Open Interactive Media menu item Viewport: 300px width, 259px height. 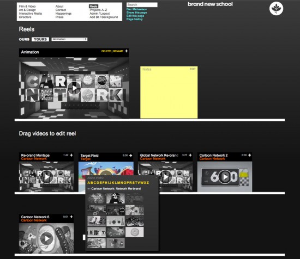click(31, 14)
